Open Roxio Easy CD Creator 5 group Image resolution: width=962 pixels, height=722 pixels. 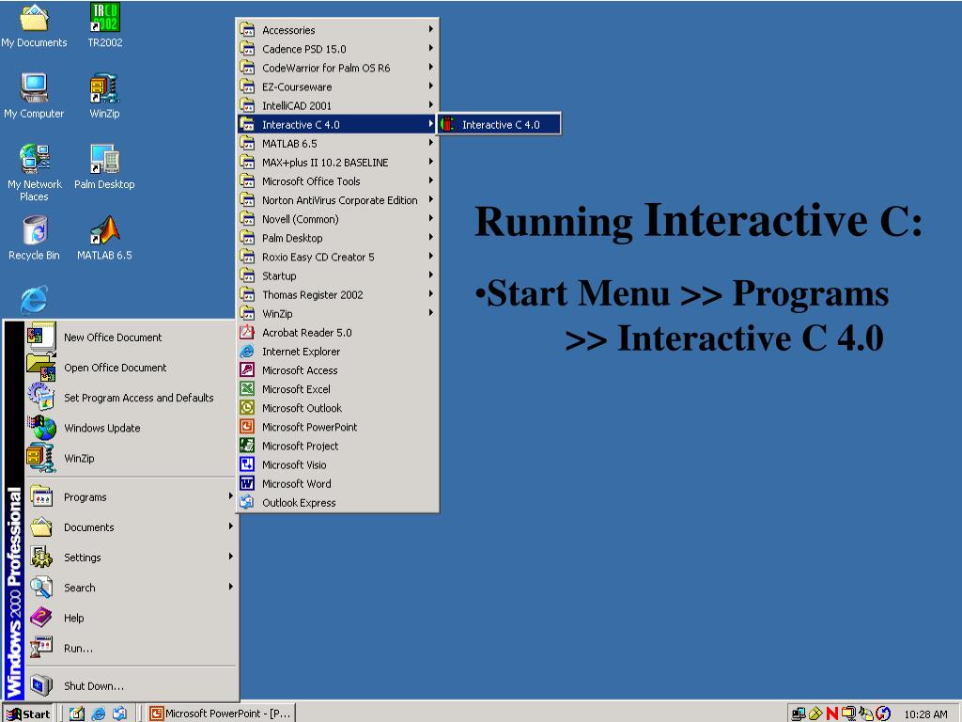pyautogui.click(x=337, y=257)
